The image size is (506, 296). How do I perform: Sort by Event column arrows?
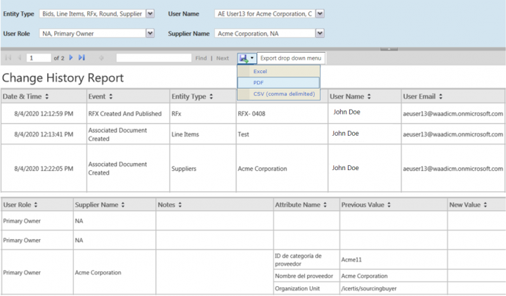click(x=110, y=96)
